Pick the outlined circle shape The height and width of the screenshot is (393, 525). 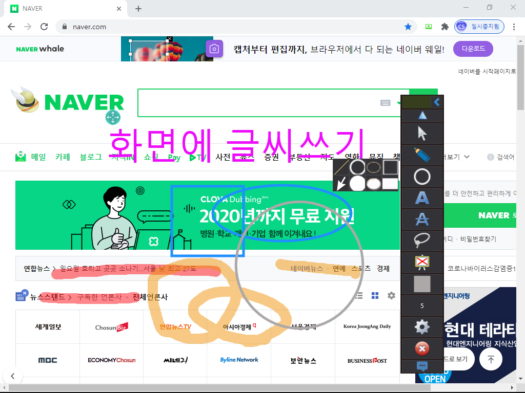357,167
